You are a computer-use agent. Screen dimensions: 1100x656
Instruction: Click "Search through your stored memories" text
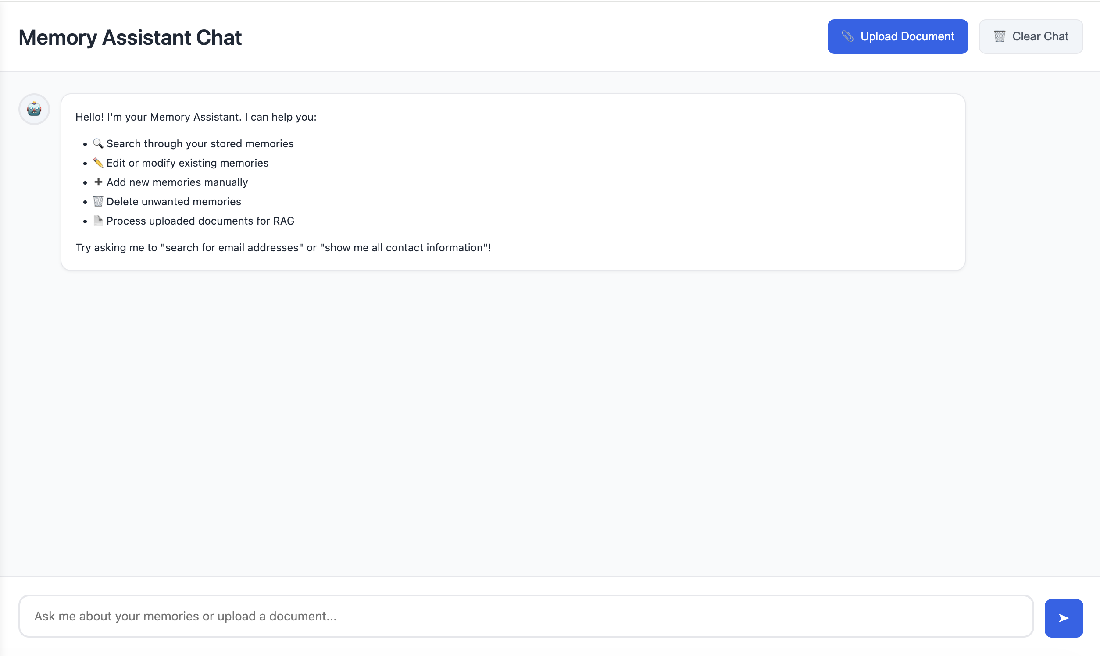click(x=200, y=144)
